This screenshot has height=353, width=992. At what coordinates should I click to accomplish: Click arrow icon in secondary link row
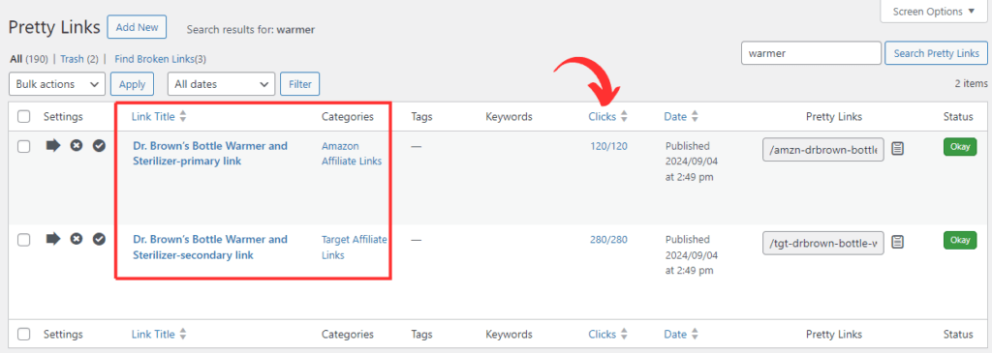[x=53, y=239]
